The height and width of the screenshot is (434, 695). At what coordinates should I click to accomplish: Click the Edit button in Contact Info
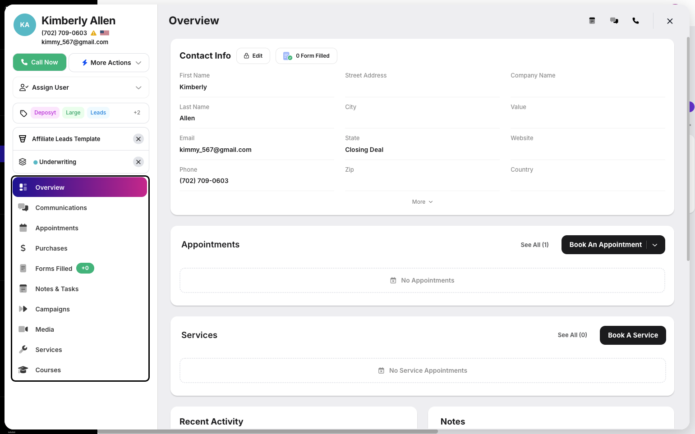point(253,56)
